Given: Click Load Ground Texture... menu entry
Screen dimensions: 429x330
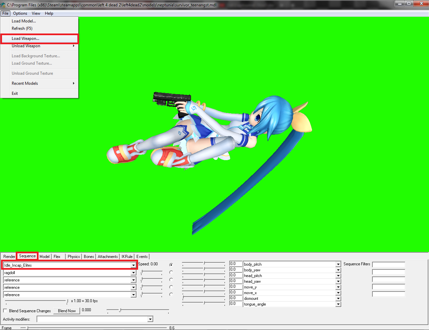Looking at the screenshot, I should click(39, 63).
